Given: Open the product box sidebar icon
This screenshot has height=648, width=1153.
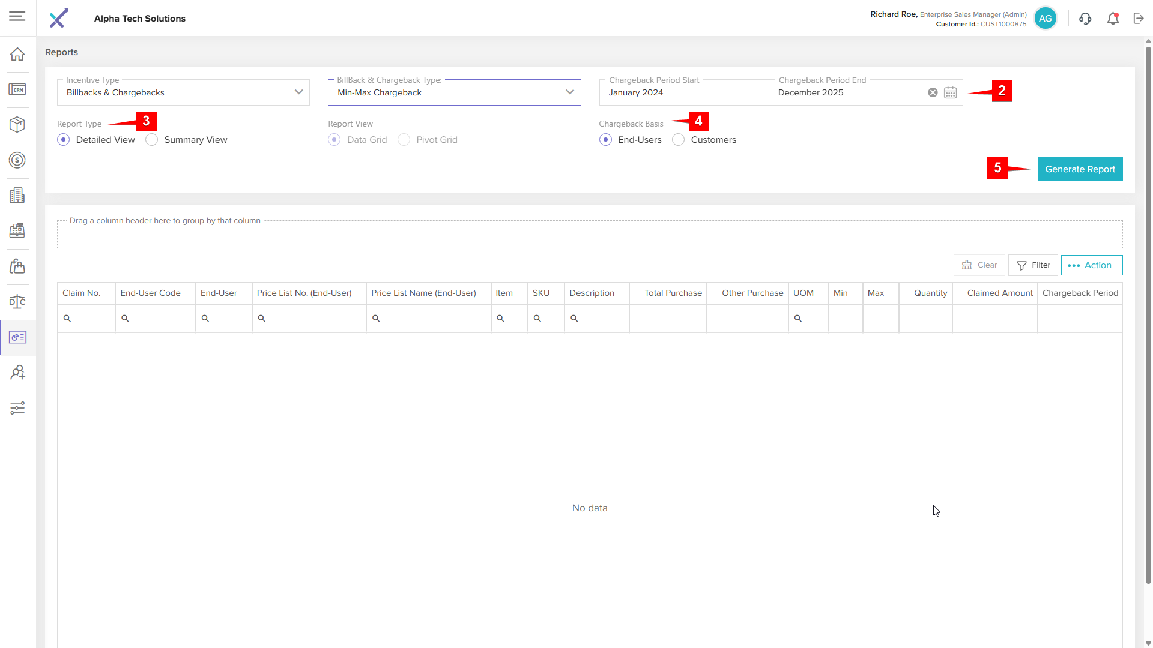Looking at the screenshot, I should click(17, 125).
